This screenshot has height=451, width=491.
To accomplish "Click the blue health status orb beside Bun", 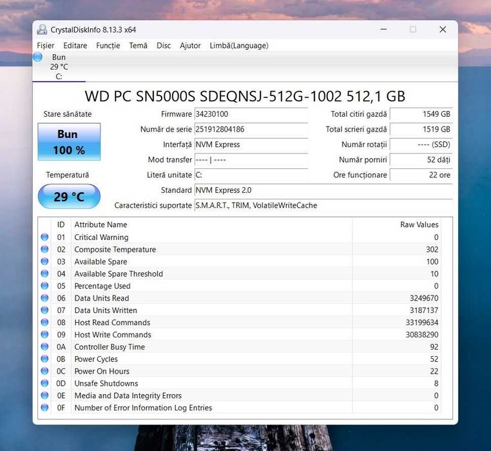I will tap(38, 57).
